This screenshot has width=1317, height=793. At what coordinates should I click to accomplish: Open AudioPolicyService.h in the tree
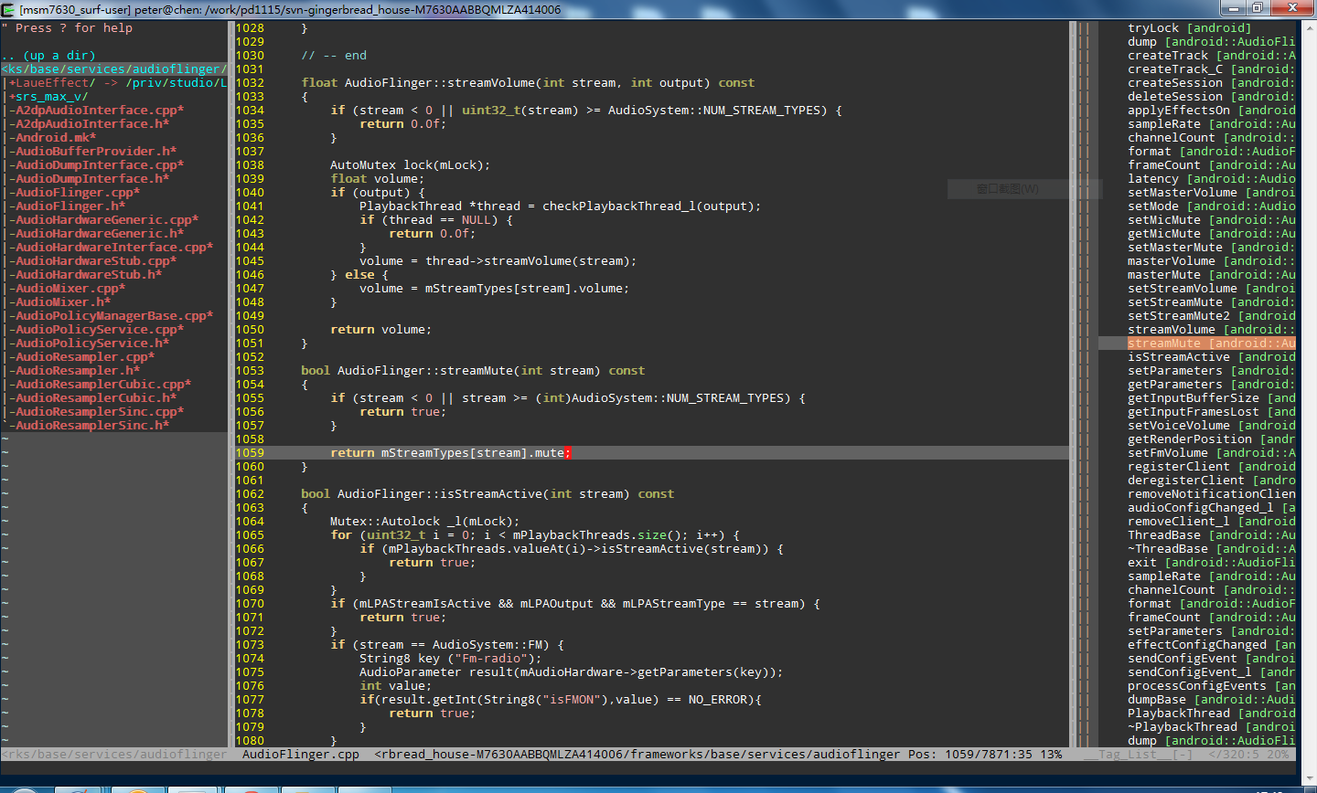(x=92, y=344)
